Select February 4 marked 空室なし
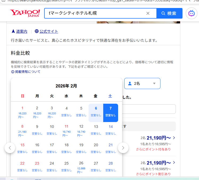 [67, 113]
